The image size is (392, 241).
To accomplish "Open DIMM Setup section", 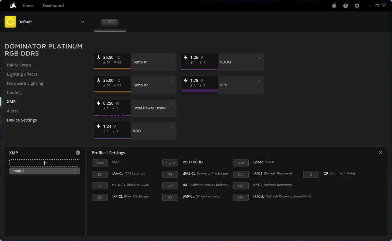I will click(19, 65).
